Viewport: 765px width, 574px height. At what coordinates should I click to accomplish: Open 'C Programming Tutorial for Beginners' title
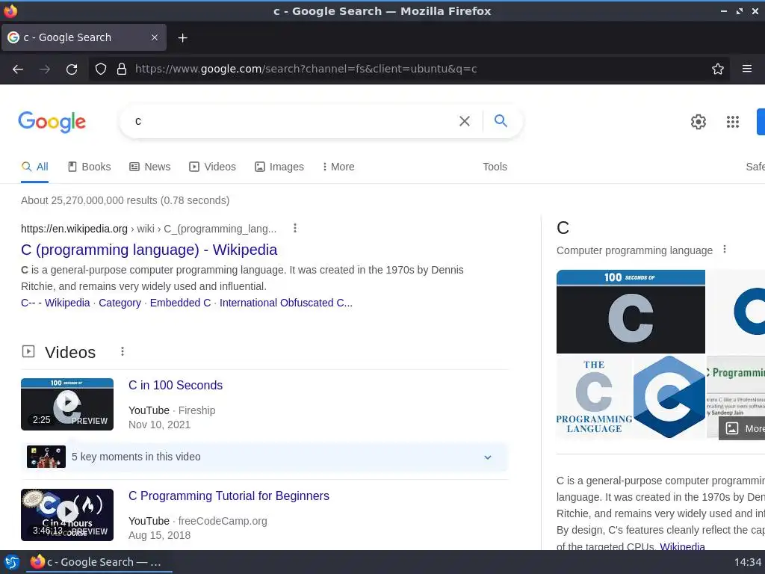tap(229, 496)
